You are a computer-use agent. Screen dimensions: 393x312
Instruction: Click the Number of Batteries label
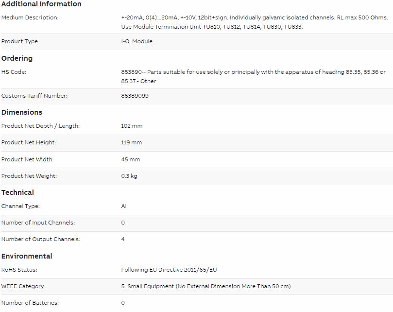pos(30,303)
